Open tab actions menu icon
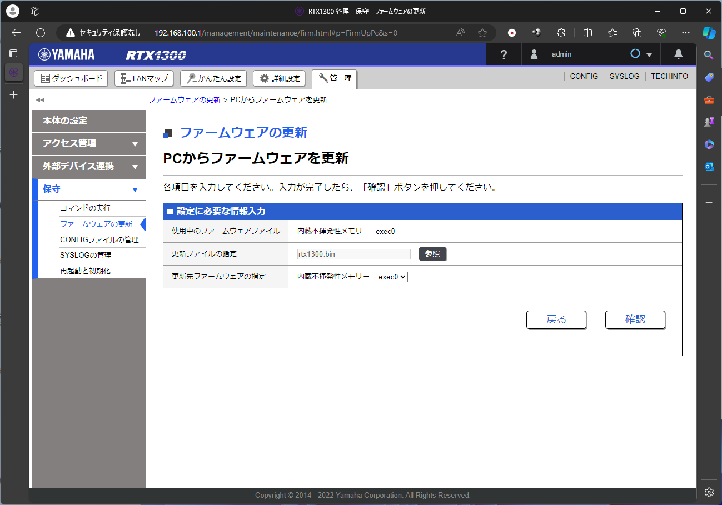 14,54
